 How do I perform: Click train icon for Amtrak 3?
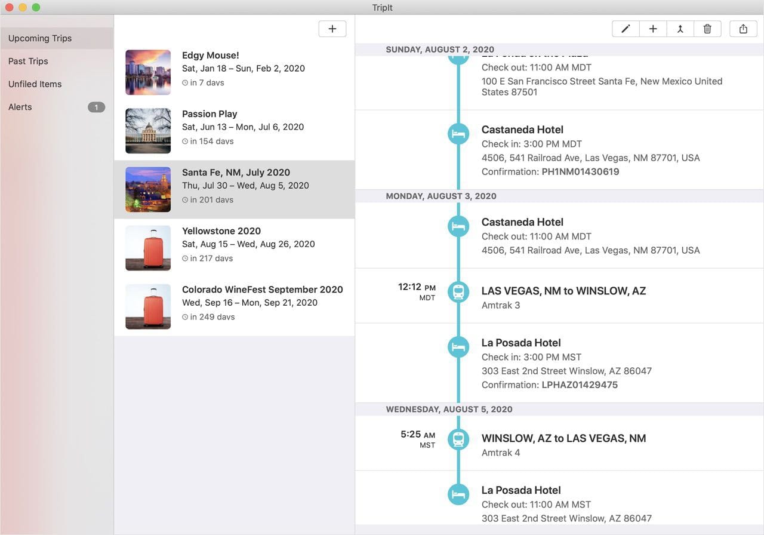coord(458,291)
